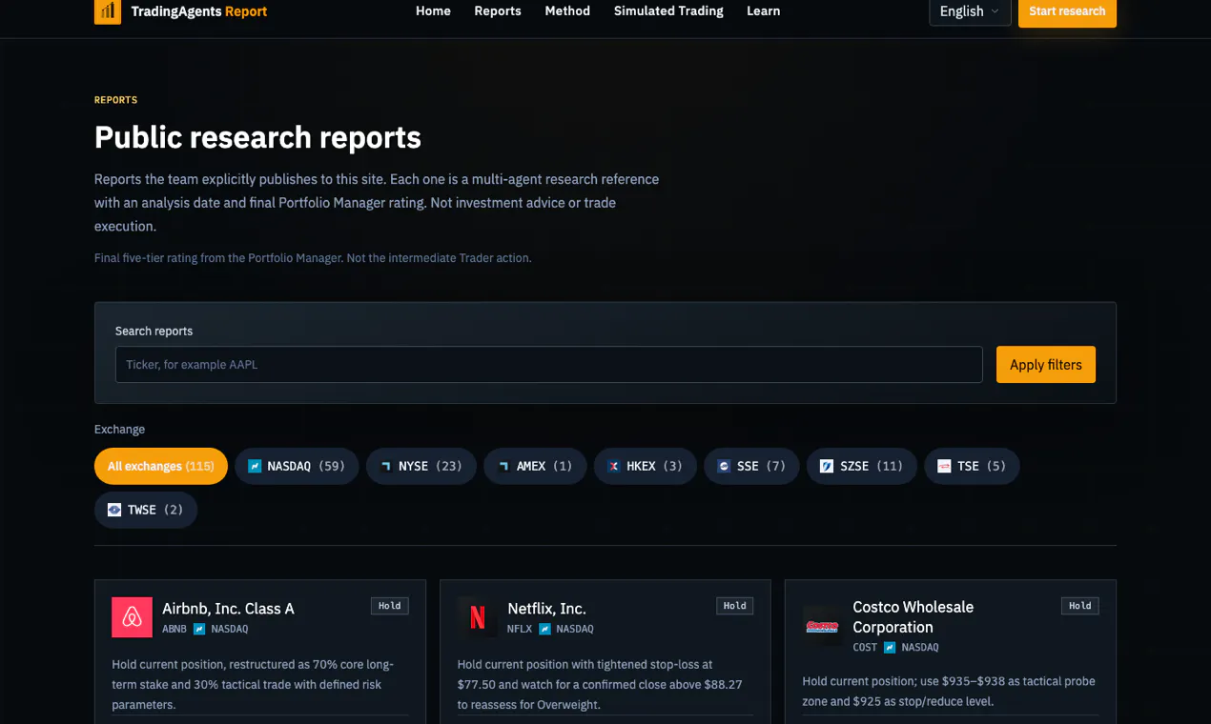Click the Hold badge on Airbnb card
Viewport: 1211px width, 724px height.
click(x=390, y=606)
